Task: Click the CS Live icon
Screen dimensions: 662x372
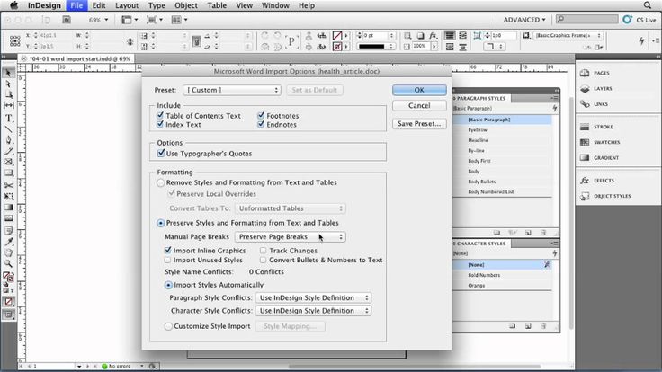Action: click(x=628, y=20)
